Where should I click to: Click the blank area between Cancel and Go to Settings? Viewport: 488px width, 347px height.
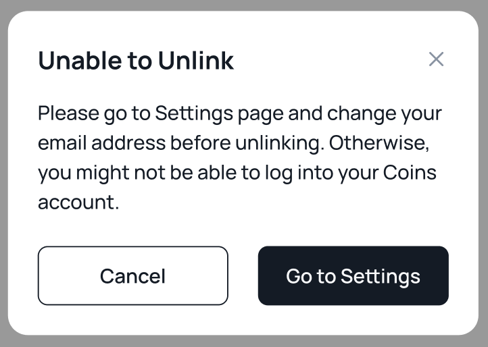click(x=243, y=275)
